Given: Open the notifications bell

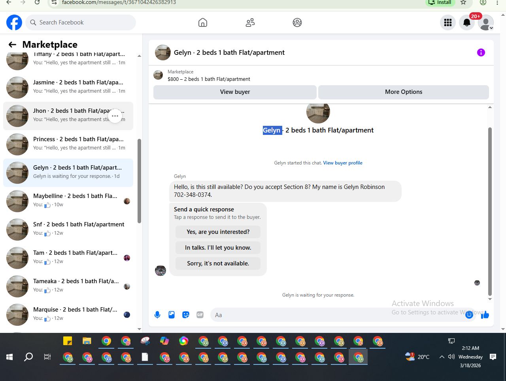Looking at the screenshot, I should 467,22.
